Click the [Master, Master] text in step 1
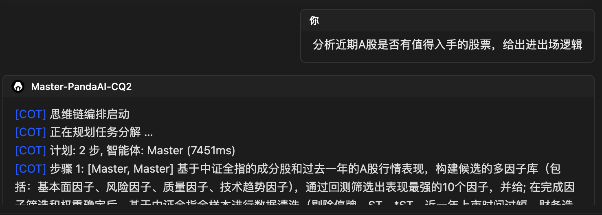This screenshot has width=602, height=215. tap(131, 169)
